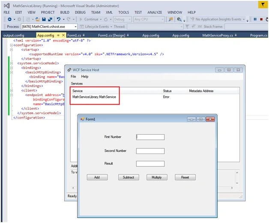Click the Navigate Backward icon
This screenshot has height=223, width=269.
(x=9, y=19)
